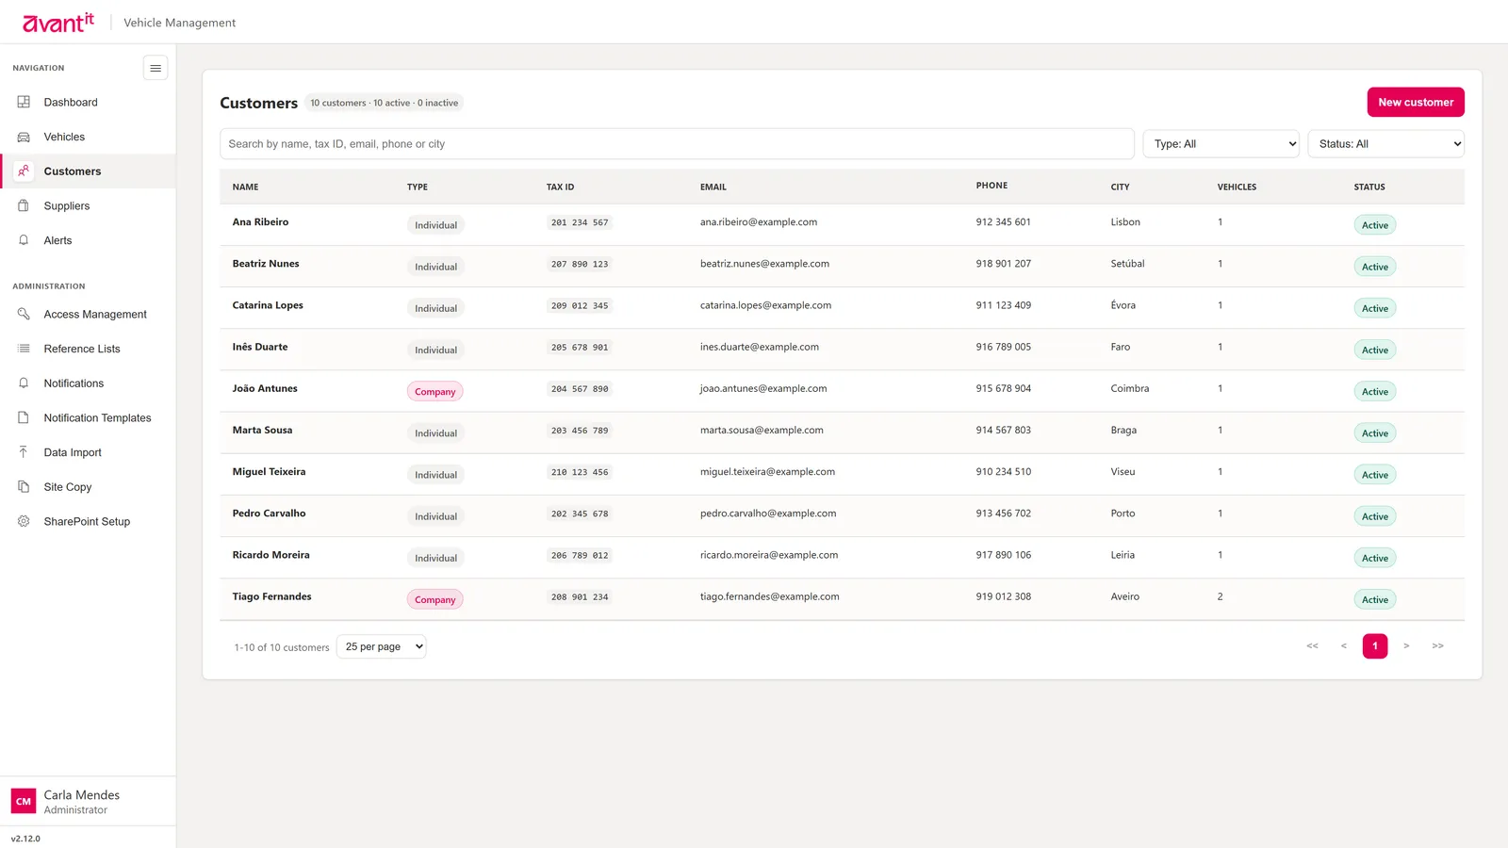The image size is (1508, 848).
Task: Click phone number 916 789 005
Action: coord(1003,347)
